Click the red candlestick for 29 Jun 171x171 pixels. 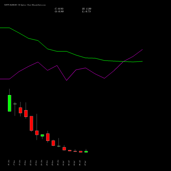coord(53,143)
